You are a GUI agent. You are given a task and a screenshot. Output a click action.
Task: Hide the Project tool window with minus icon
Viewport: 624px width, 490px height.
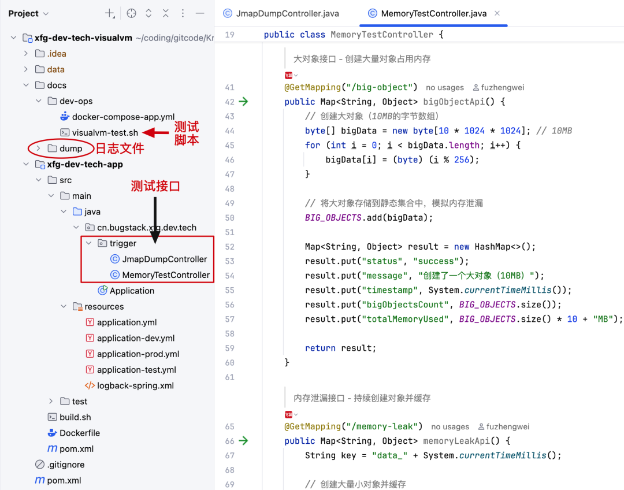(200, 13)
